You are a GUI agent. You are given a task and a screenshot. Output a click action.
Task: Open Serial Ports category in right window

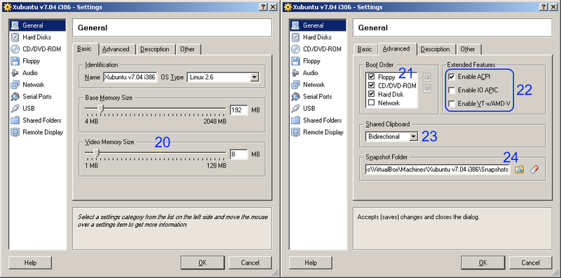pyautogui.click(x=311, y=96)
